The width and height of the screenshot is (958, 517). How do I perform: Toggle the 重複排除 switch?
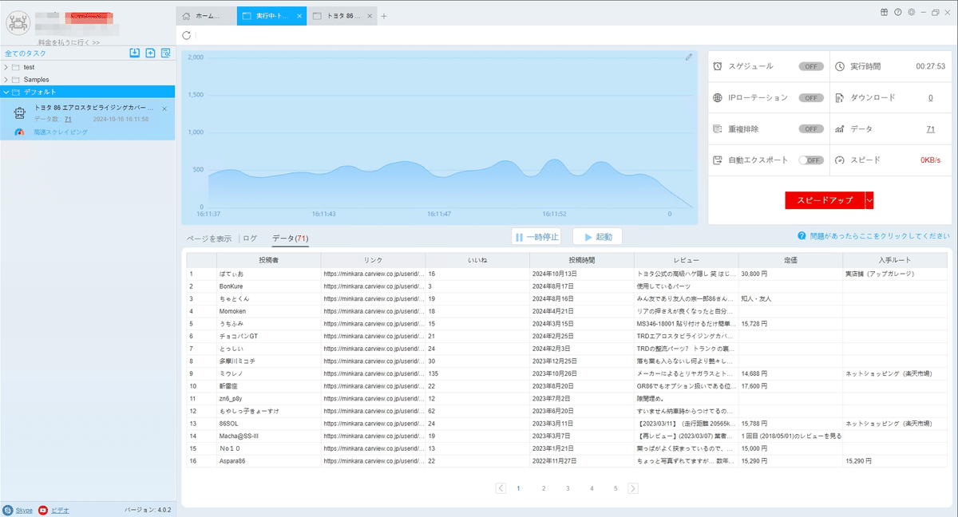click(811, 128)
